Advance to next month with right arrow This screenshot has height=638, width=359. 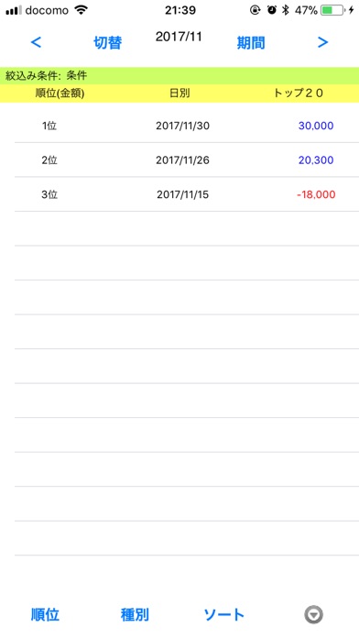[322, 42]
